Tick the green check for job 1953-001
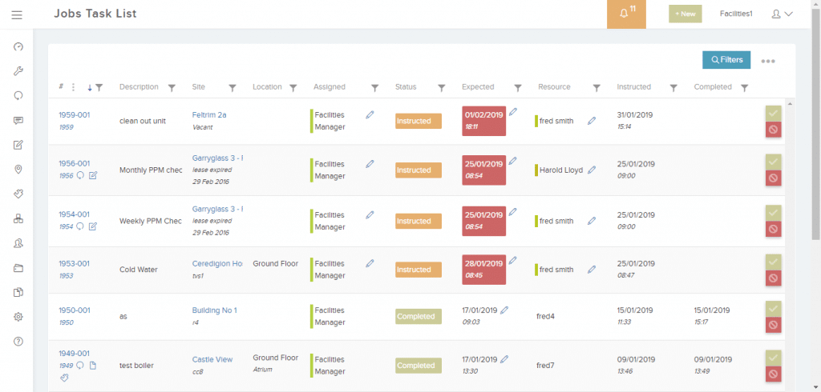 [x=774, y=262]
